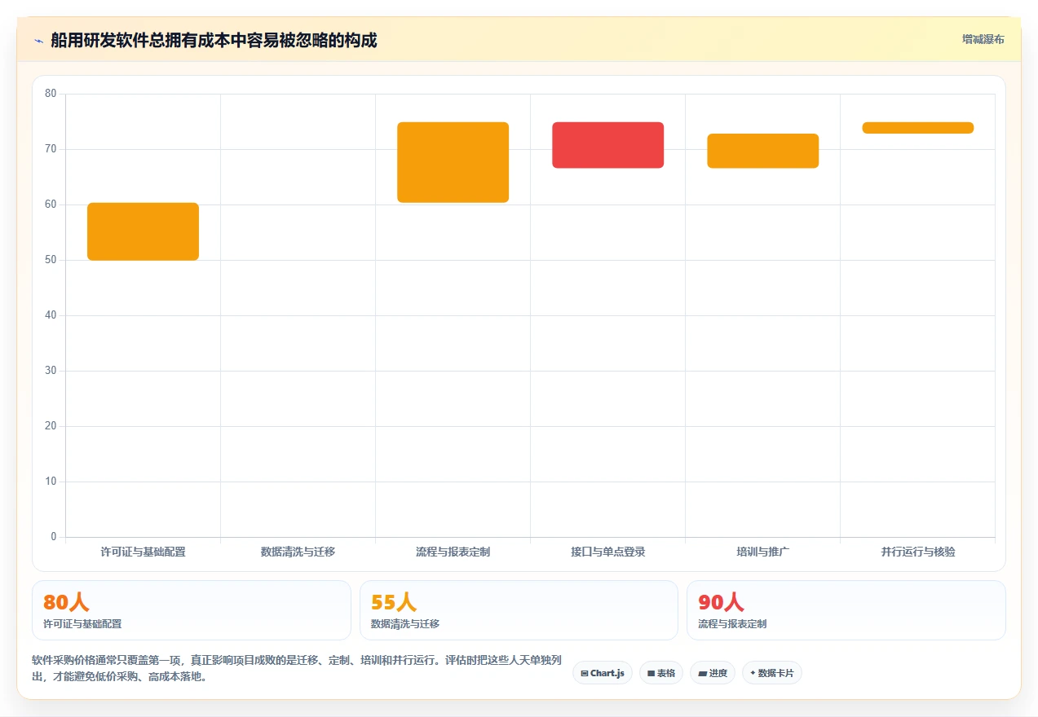Click the 55人 stat card

(x=519, y=610)
